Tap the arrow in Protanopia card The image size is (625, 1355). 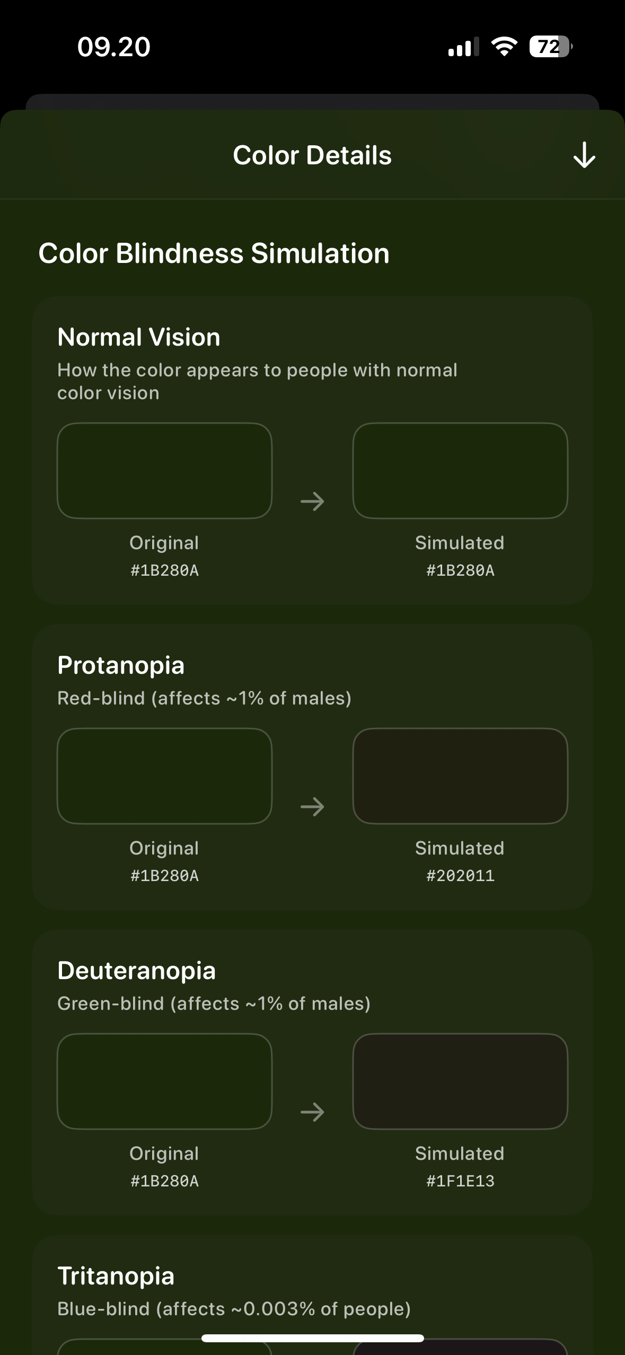(x=312, y=807)
